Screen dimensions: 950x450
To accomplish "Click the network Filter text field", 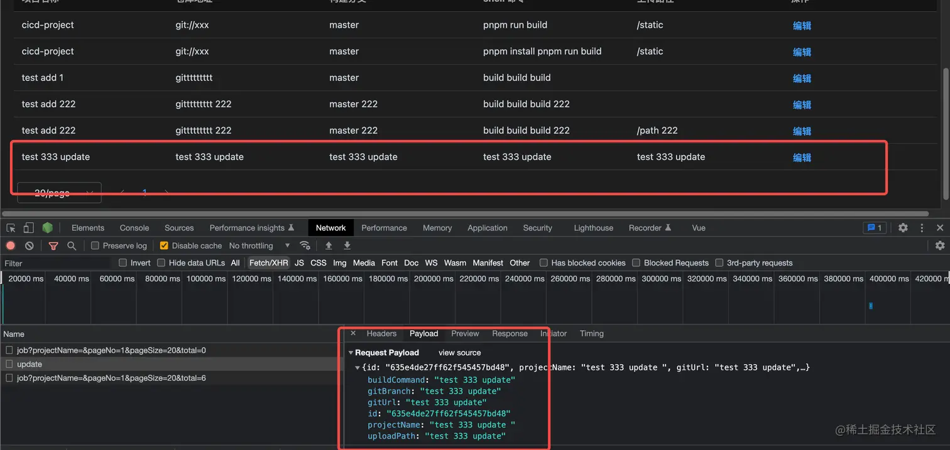I will coord(57,263).
